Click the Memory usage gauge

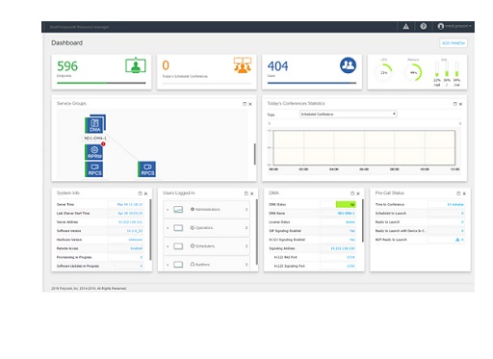coord(413,72)
